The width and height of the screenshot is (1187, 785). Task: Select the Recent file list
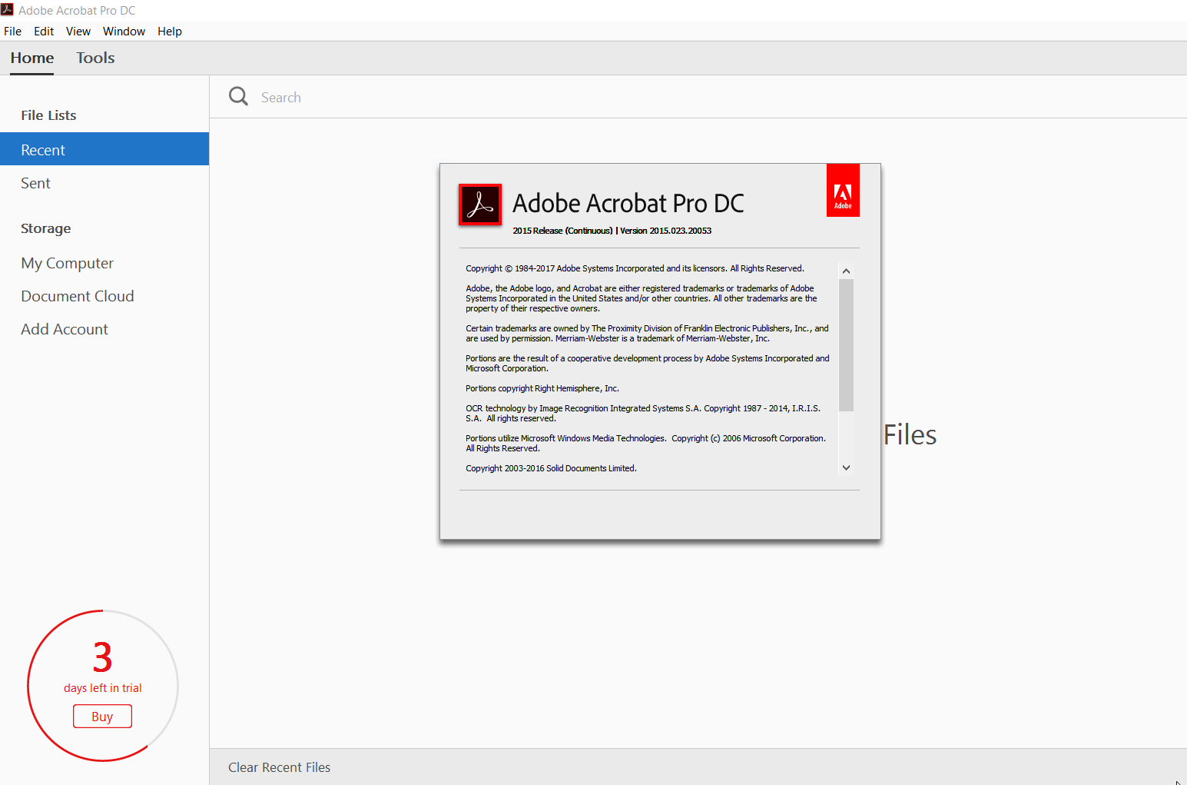104,149
